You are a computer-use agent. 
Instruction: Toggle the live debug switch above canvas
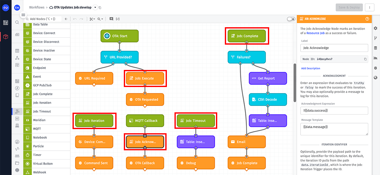click(x=291, y=19)
